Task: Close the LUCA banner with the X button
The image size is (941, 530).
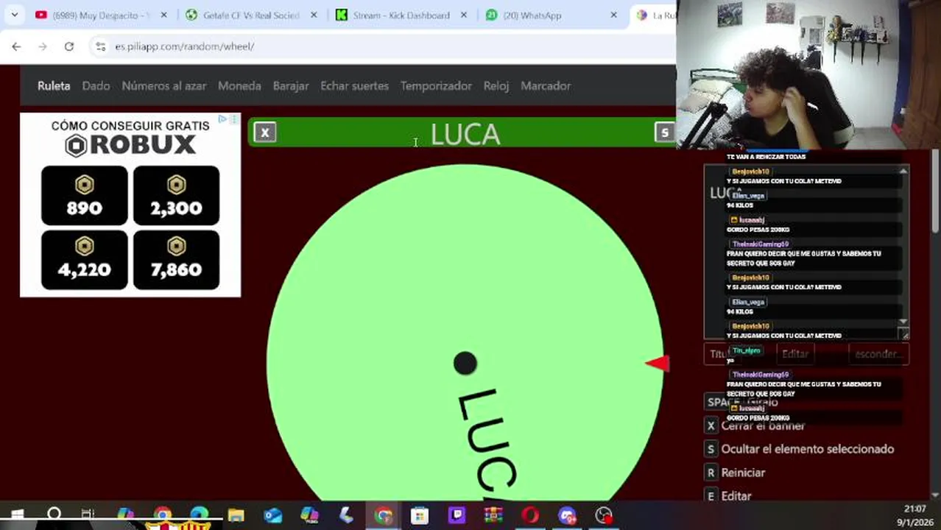Action: pyautogui.click(x=265, y=132)
